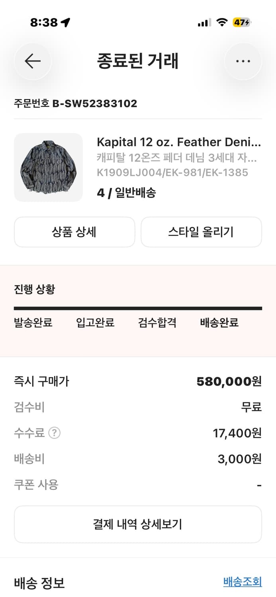Tap the back arrow icon
The height and width of the screenshot is (597, 276).
pos(33,61)
